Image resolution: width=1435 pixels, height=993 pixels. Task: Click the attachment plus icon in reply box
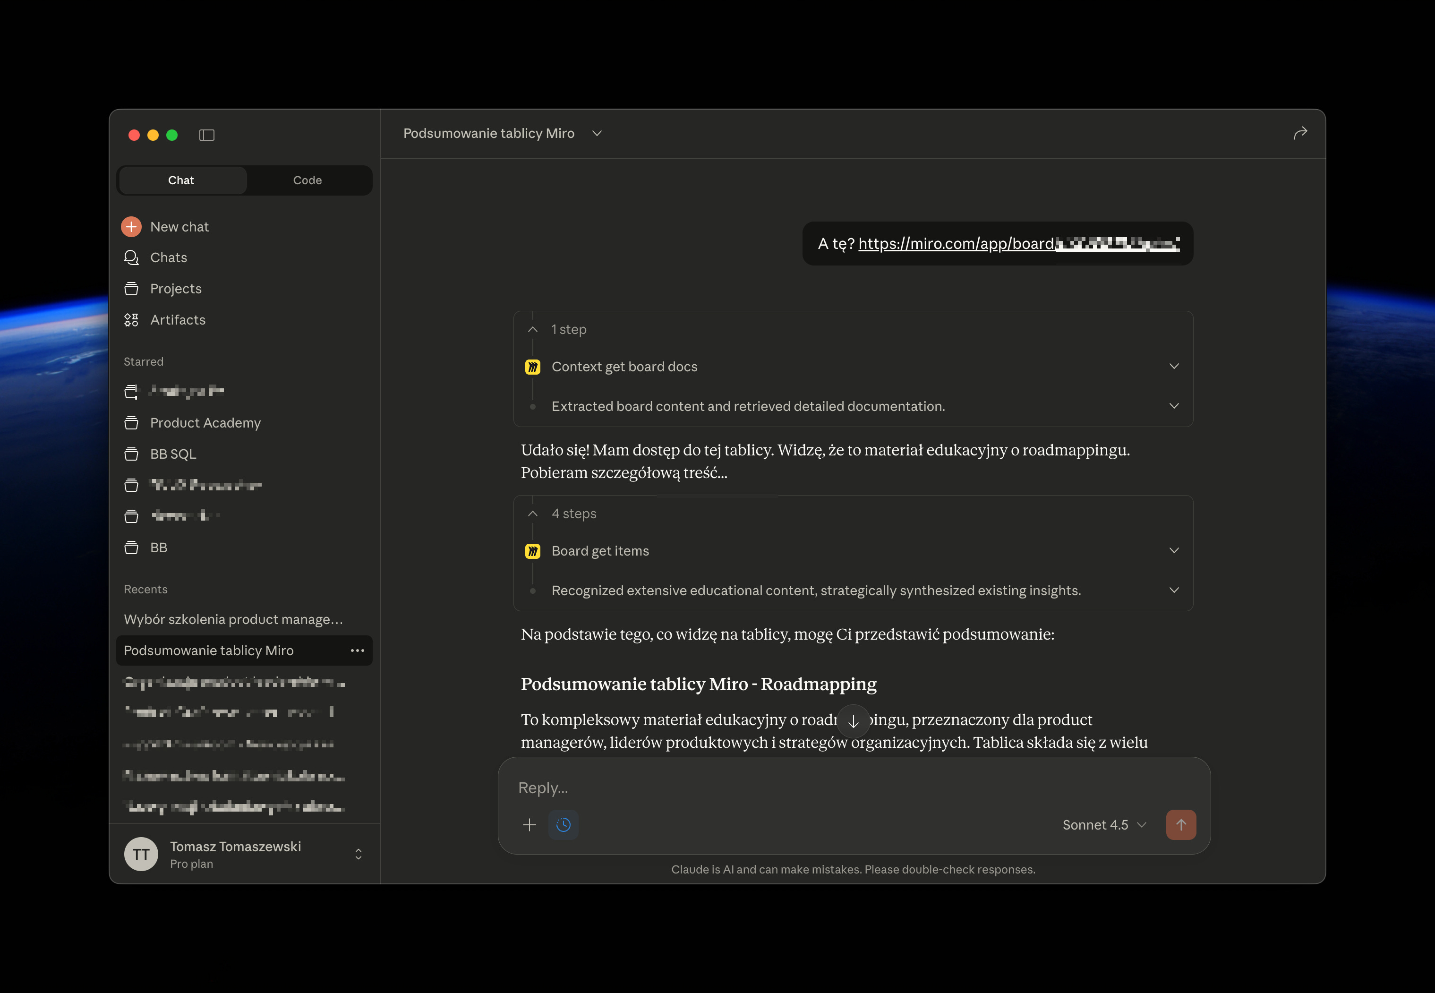[x=530, y=825]
